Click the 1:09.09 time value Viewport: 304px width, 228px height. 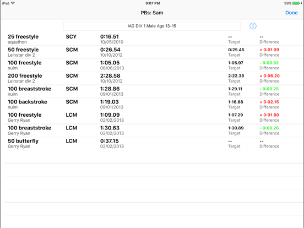[110, 115]
